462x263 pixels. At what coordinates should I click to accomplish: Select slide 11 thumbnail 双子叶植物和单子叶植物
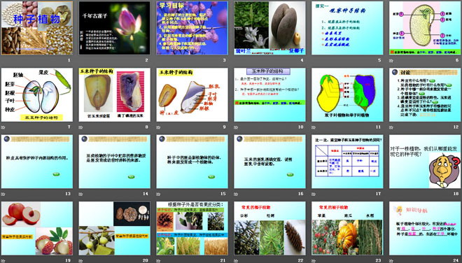click(x=347, y=95)
